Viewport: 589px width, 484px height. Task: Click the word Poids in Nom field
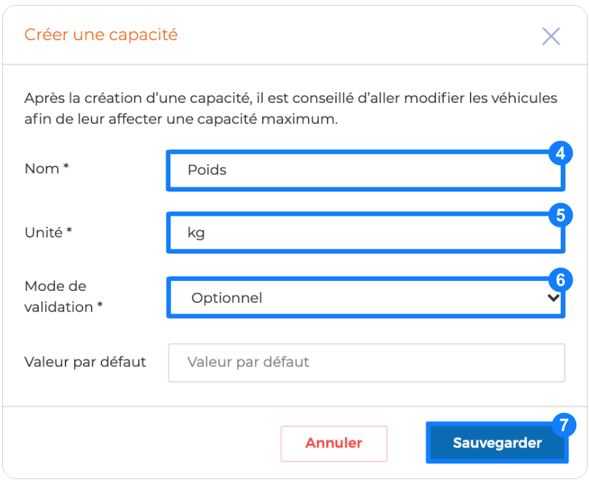207,170
